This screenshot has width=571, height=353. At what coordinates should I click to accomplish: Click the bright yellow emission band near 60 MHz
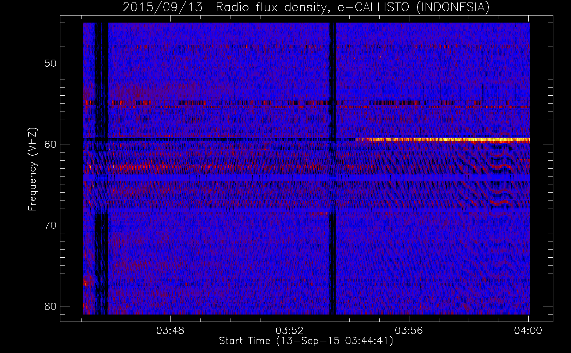click(442, 139)
